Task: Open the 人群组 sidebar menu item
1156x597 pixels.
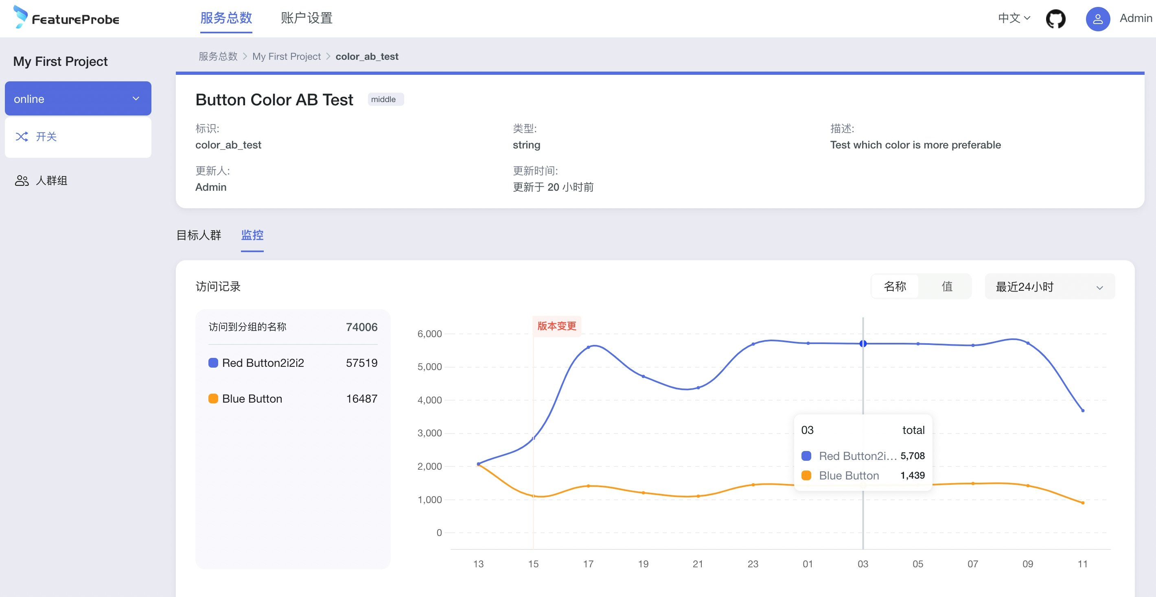Action: point(78,181)
